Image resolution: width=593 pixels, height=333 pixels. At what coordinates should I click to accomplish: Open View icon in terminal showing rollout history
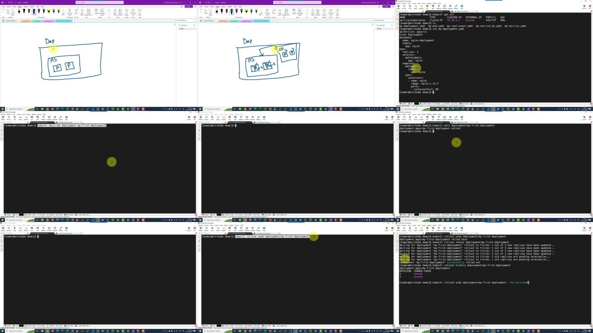coord(427,229)
